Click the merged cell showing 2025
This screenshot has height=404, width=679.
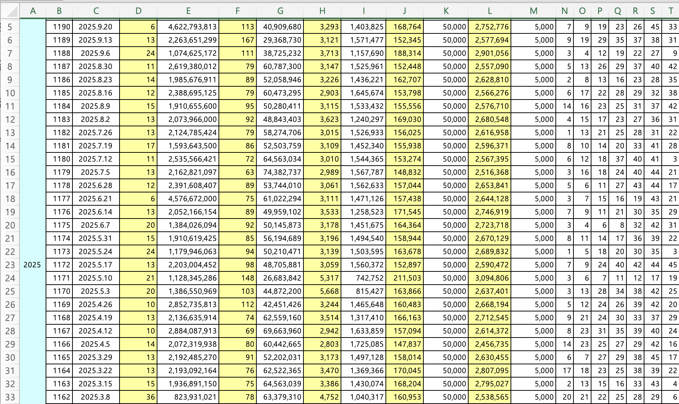[32, 212]
